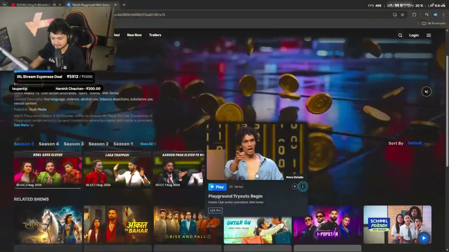This screenshot has height=252, width=449.
Task: Select the Watch Playground Web Series tab
Action: click(x=91, y=5)
